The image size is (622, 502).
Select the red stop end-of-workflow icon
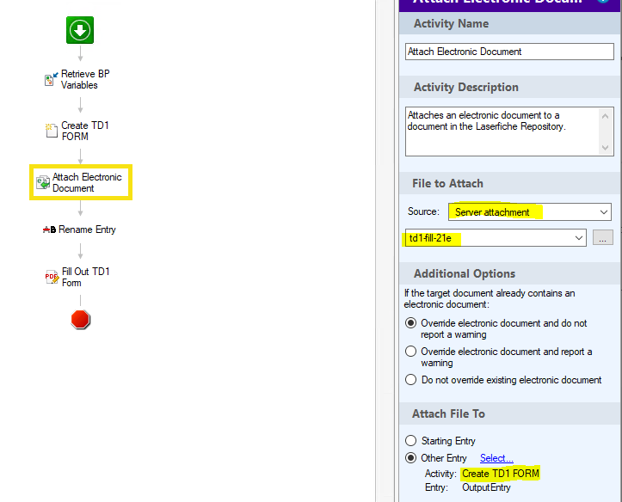click(x=80, y=320)
